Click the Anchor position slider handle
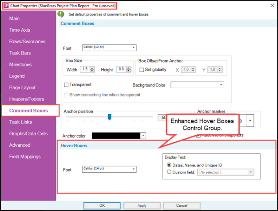Screen dimensions: 278x211 110,117
